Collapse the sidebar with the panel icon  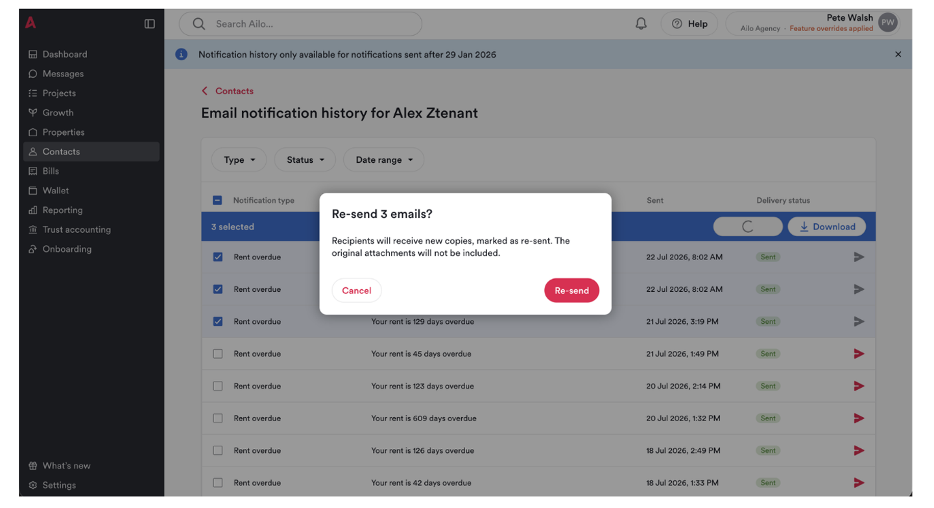(150, 24)
